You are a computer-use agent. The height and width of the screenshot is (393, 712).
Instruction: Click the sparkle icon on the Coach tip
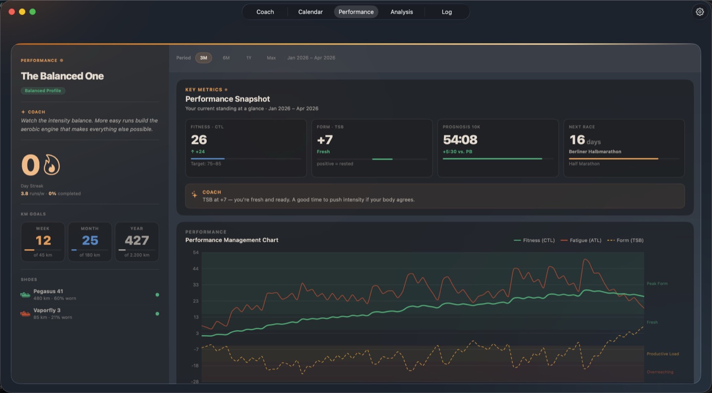[x=195, y=196]
